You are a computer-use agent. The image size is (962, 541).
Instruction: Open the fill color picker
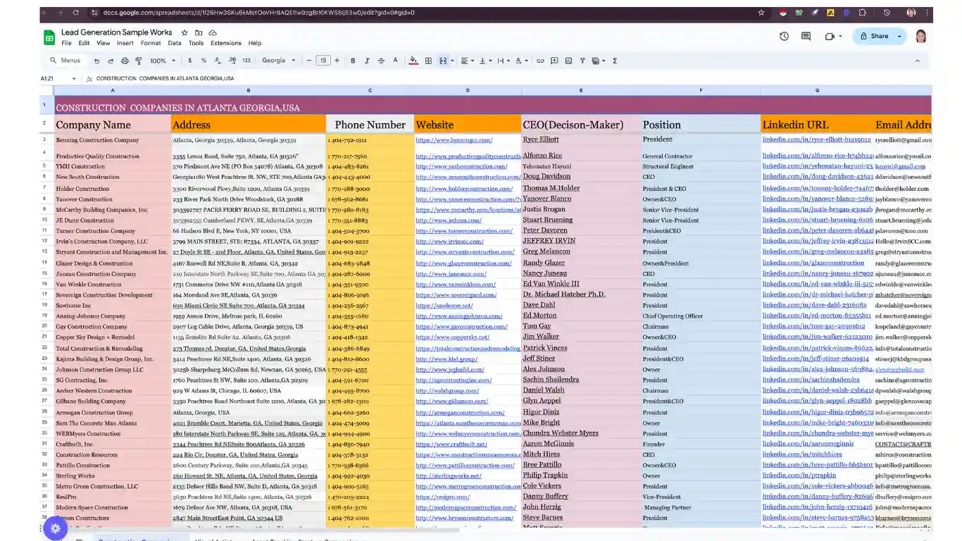413,61
